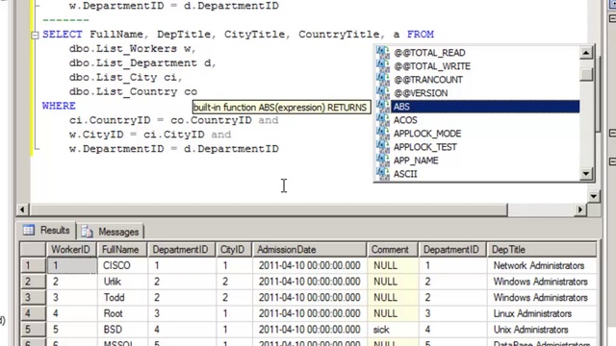Click the FullName column header
The image size is (616, 346).
tap(122, 250)
